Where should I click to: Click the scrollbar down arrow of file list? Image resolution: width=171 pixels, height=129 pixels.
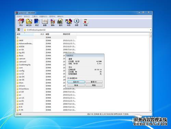(150, 111)
